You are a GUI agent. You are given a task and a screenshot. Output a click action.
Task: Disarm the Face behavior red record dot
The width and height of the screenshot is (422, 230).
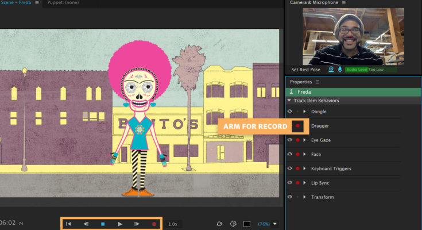(297, 154)
